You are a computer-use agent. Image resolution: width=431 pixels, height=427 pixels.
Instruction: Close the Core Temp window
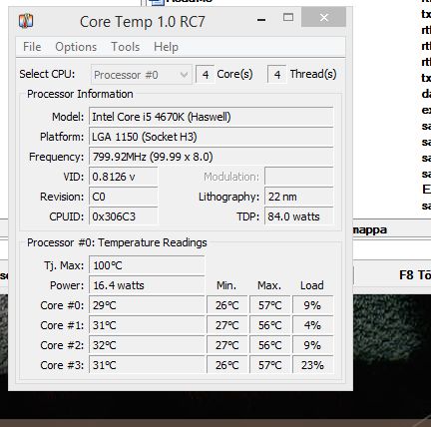[323, 17]
